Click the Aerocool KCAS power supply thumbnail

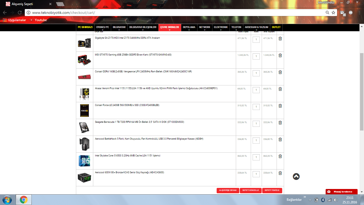pos(84,178)
